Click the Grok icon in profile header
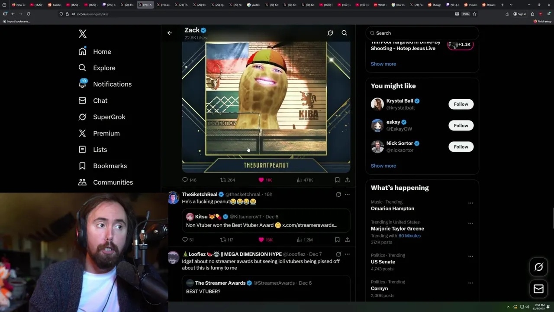The width and height of the screenshot is (554, 312). (330, 33)
